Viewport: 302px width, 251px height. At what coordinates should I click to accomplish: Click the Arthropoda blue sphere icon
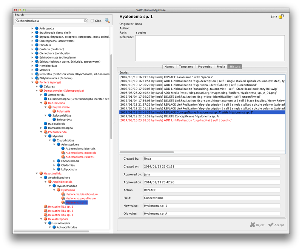[37, 28]
